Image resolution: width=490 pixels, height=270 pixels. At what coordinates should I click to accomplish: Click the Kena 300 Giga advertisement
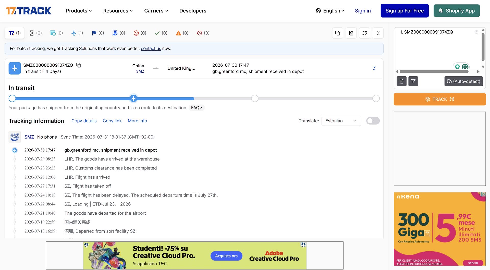[439, 229]
